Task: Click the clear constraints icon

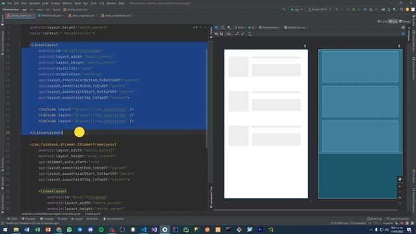Action: [x=237, y=34]
